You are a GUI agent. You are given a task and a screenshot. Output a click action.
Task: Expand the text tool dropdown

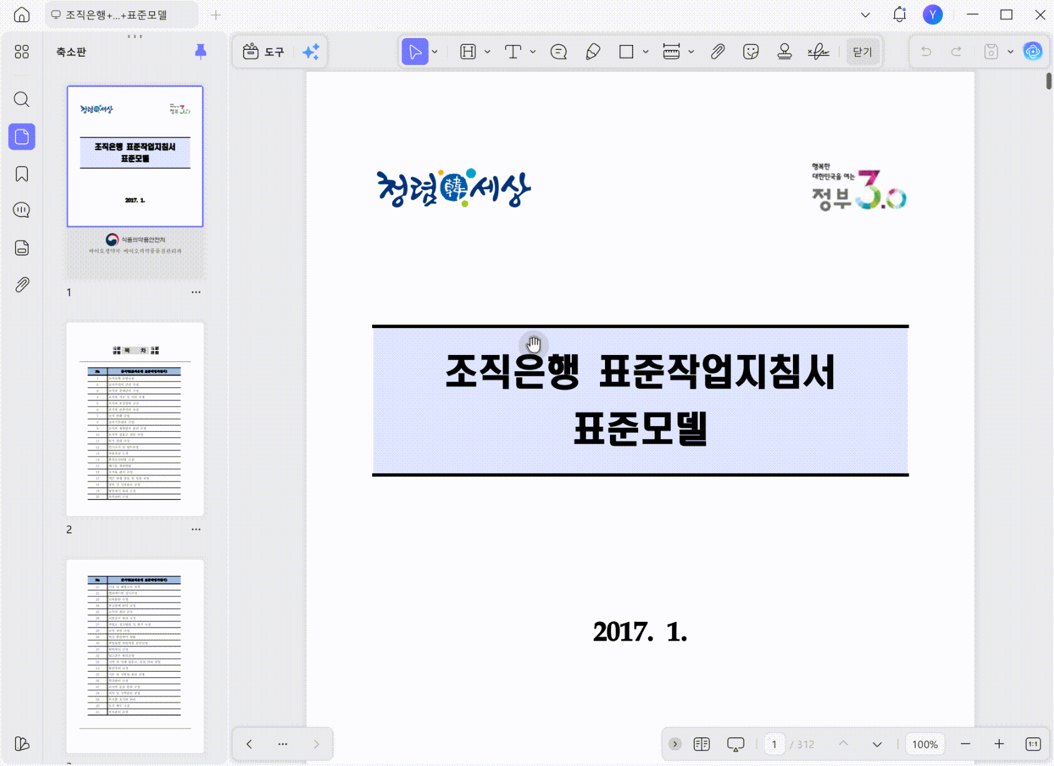(533, 52)
